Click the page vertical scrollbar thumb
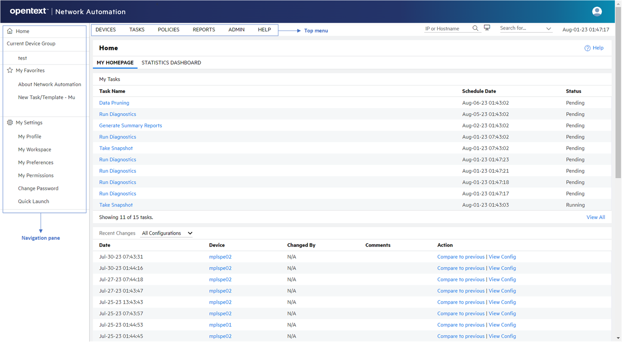This screenshot has width=622, height=342. click(618, 92)
